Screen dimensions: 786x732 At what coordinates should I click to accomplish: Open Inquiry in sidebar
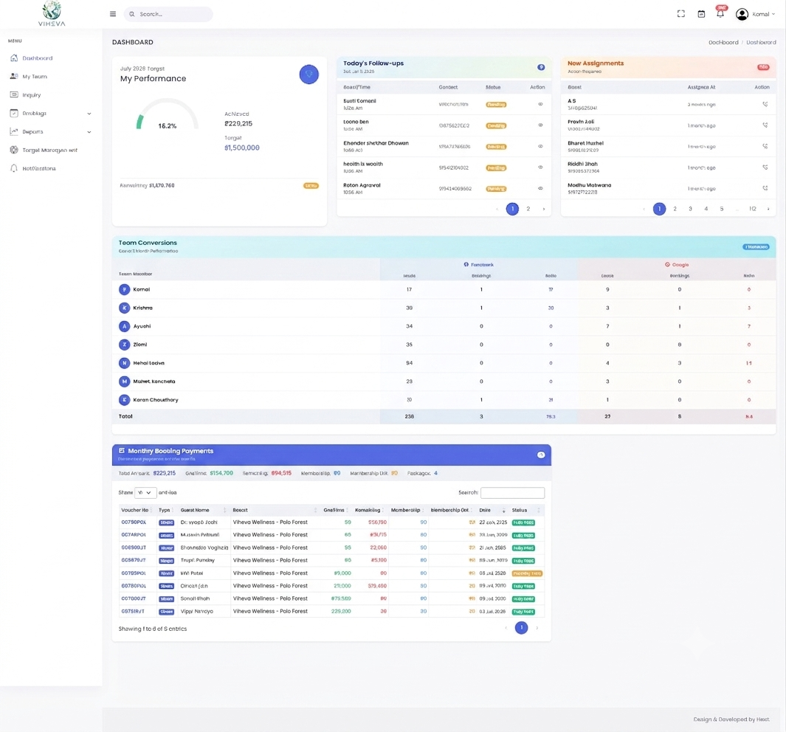(x=31, y=94)
